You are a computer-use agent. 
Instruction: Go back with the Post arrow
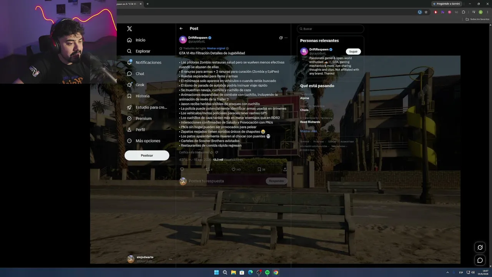pyautogui.click(x=181, y=28)
